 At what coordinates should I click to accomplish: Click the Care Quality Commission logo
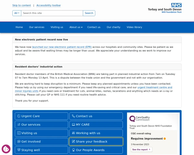tap(140, 119)
